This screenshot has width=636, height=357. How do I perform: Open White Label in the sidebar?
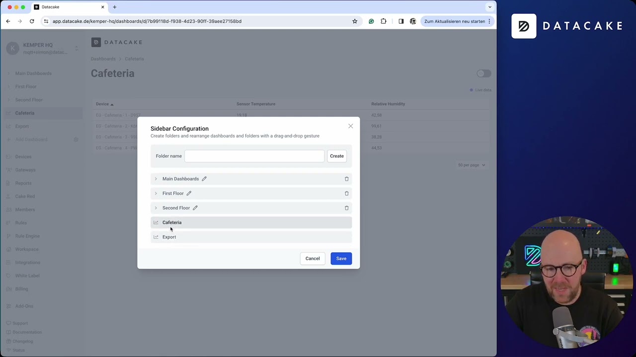tap(27, 276)
